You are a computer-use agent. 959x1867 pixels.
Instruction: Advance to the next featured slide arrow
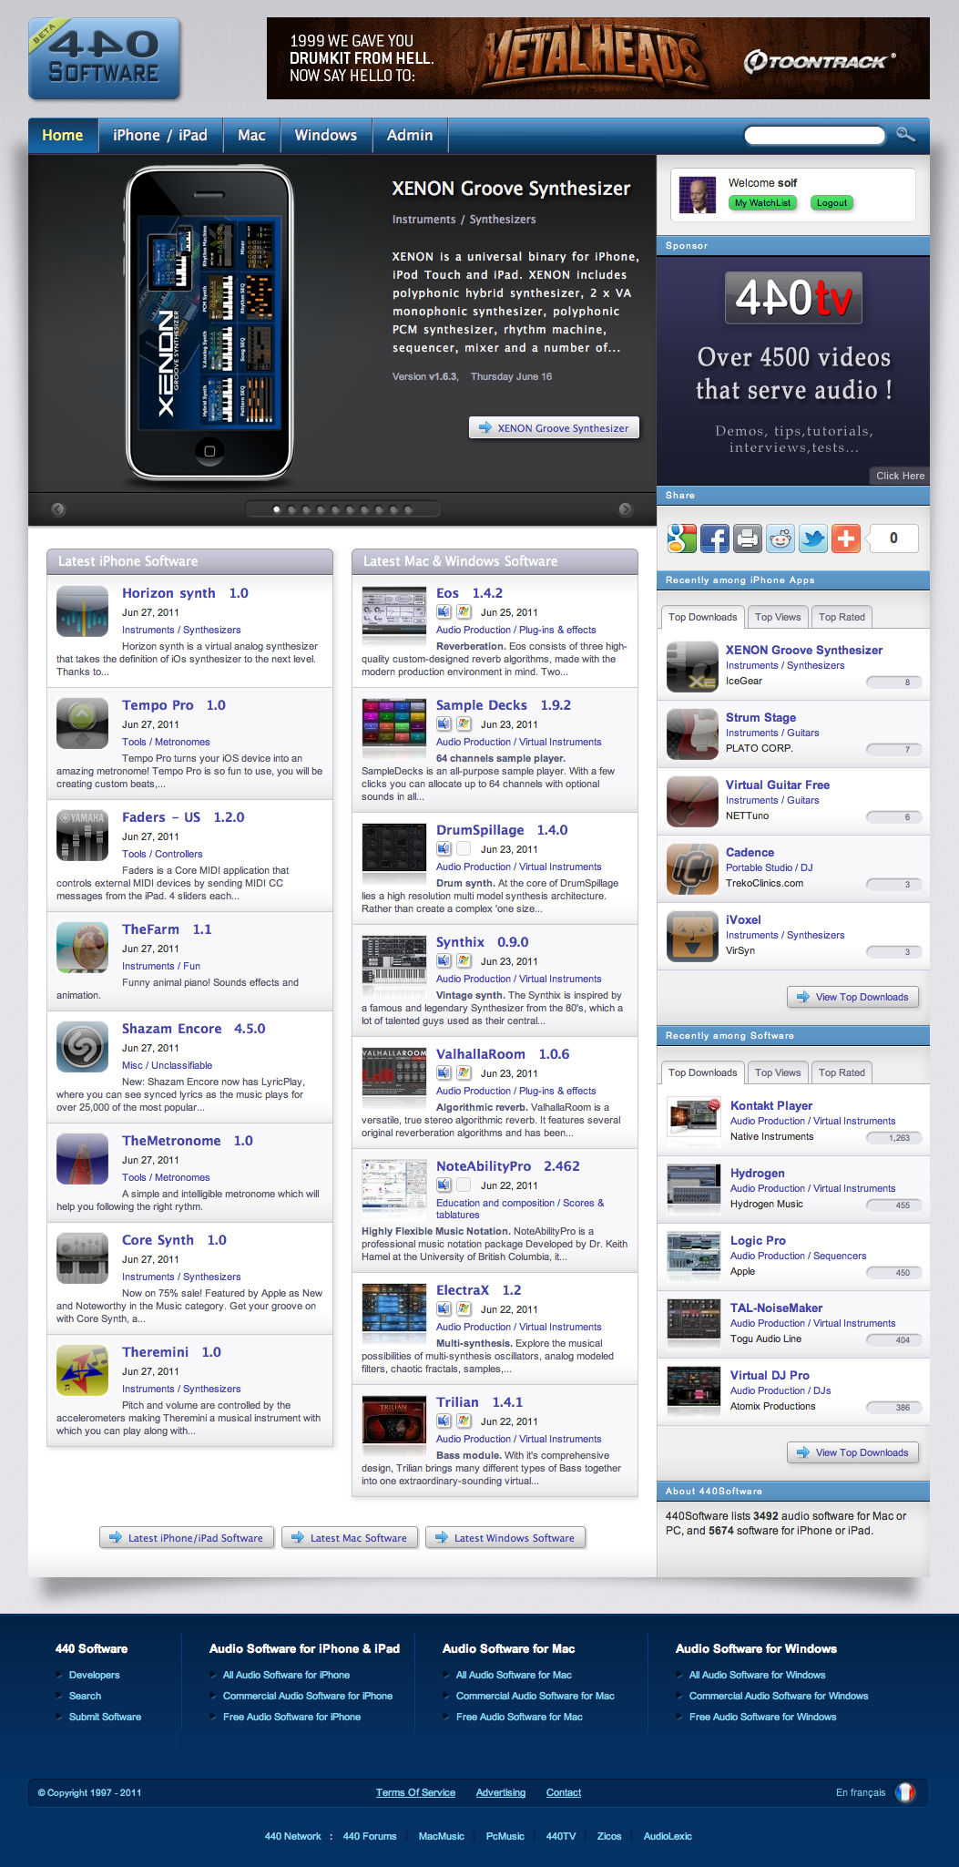tap(626, 509)
